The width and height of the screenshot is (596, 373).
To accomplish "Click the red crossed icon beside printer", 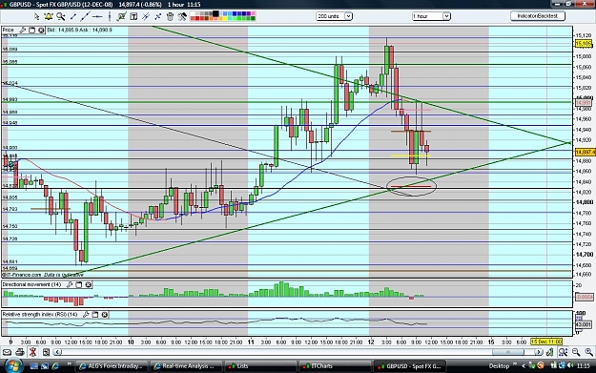I will pyautogui.click(x=32, y=352).
